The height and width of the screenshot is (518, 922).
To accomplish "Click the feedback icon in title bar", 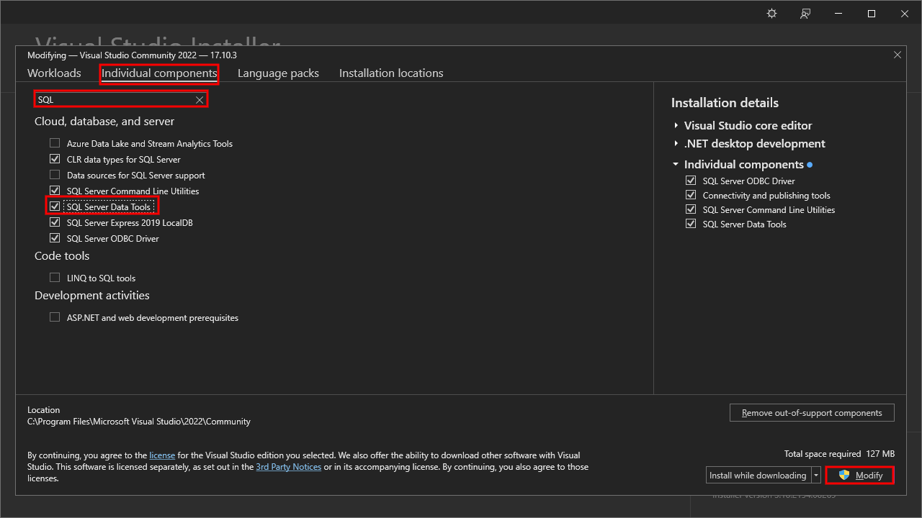I will point(805,14).
